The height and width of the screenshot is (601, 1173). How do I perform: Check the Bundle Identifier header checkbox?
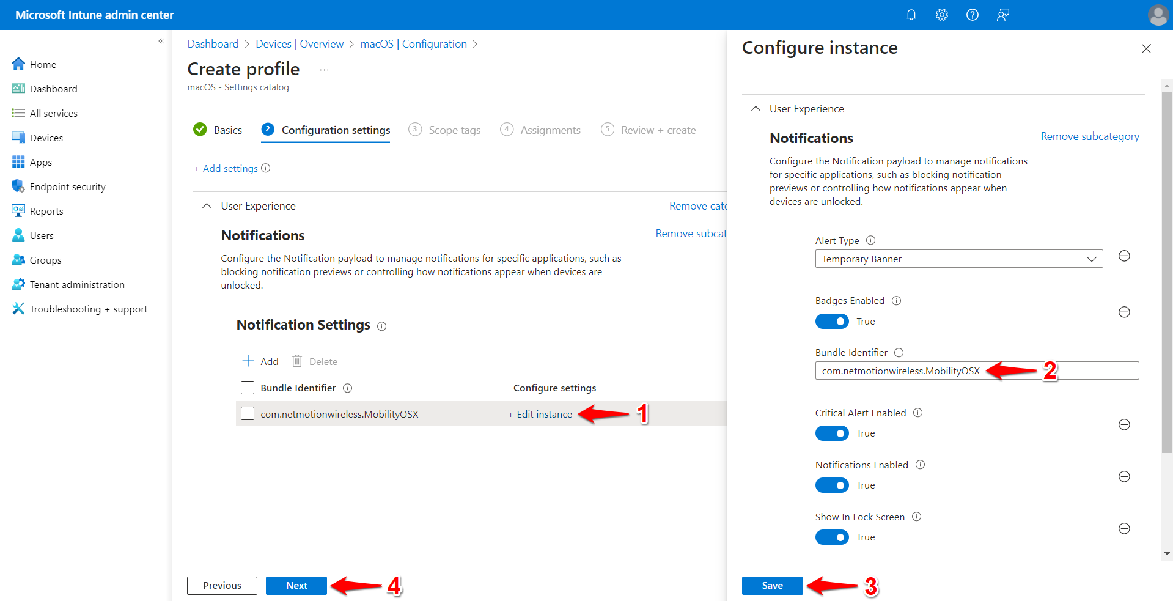(248, 388)
